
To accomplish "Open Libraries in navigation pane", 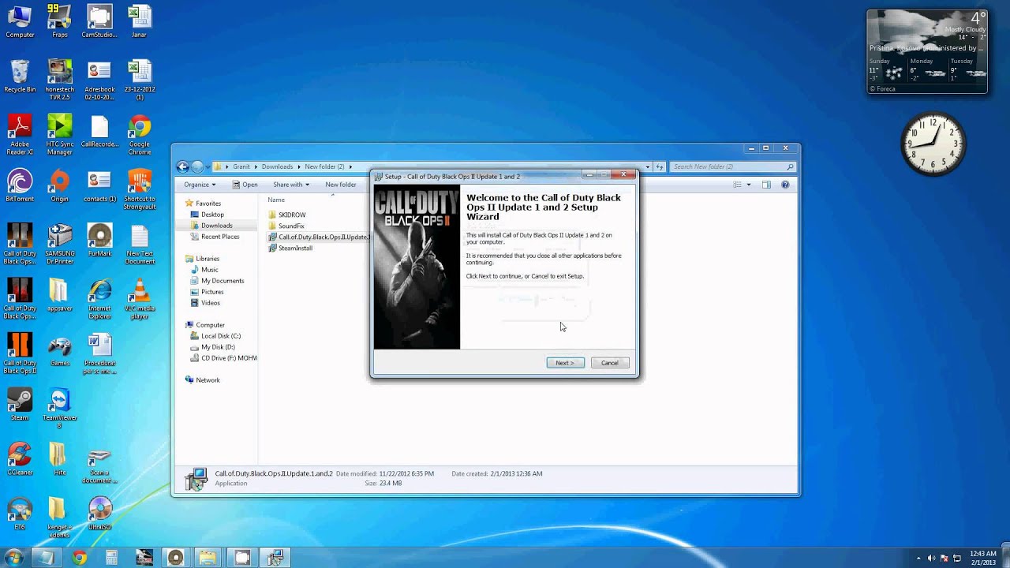I will coord(208,259).
